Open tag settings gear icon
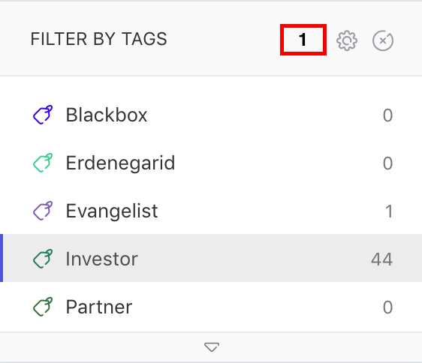 347,40
